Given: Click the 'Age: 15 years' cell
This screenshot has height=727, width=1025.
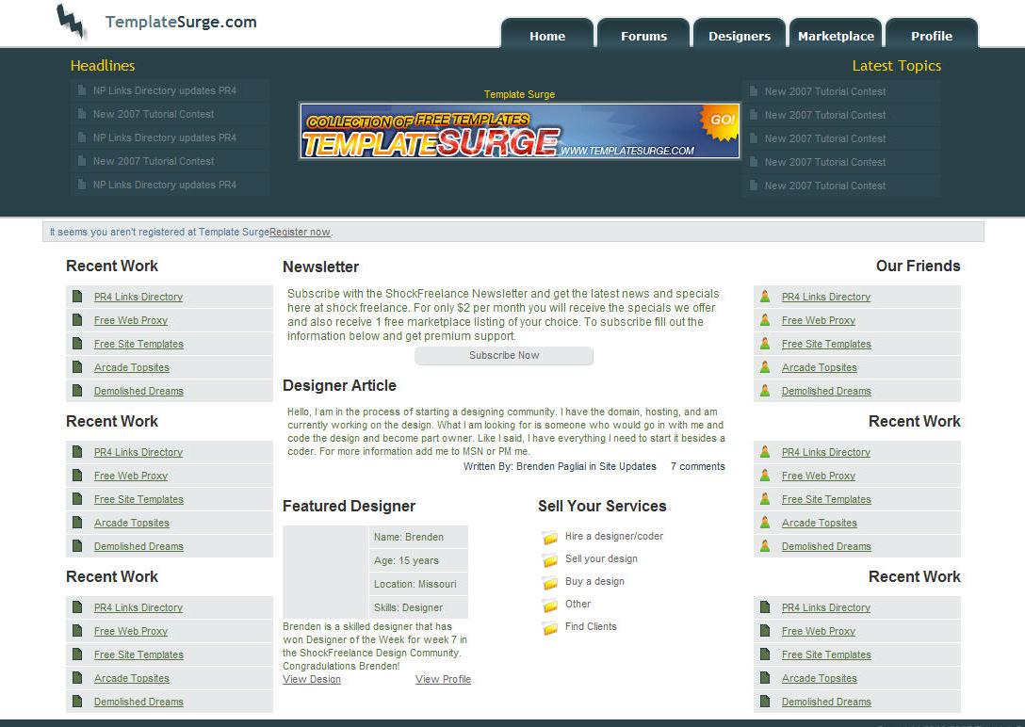Looking at the screenshot, I should 418,560.
